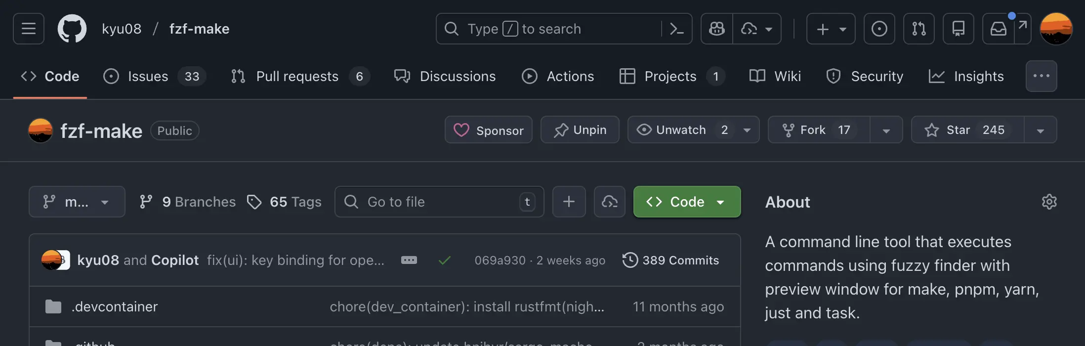View the 9 Branches link
Viewport: 1085px width, 346px height.
(187, 202)
